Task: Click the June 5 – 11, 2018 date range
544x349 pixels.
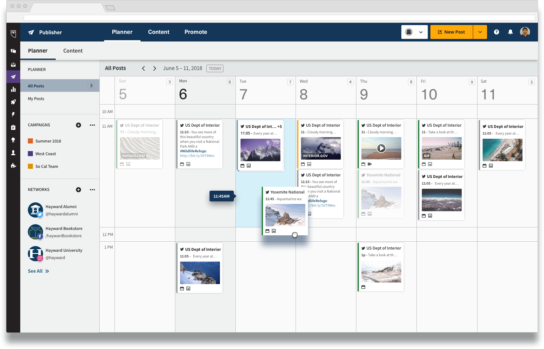Action: [183, 68]
